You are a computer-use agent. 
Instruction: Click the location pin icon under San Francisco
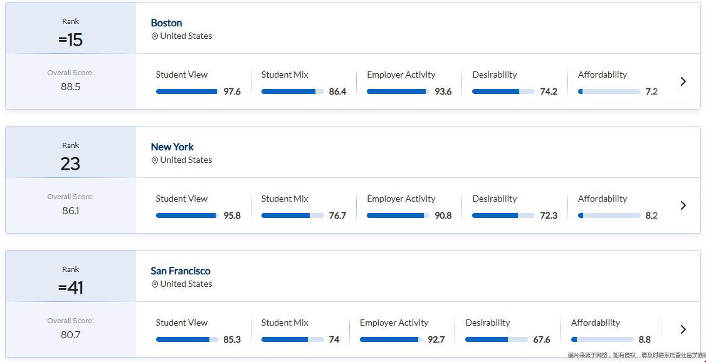pos(155,284)
